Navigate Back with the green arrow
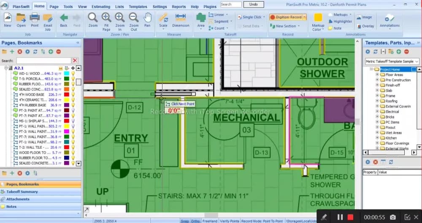This screenshot has height=223, width=422. pos(64,20)
